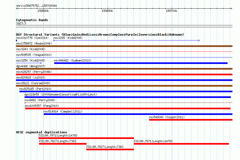Click the Cytogenetic Bands track title
240x160 pixels.
[32, 20]
